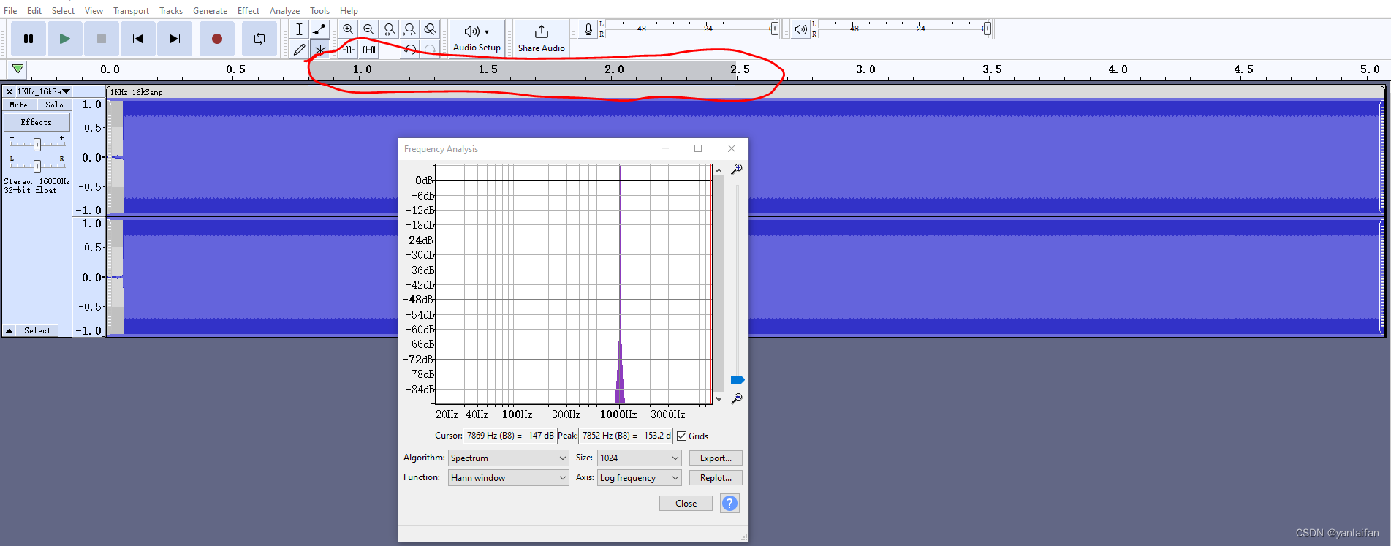Mute the 1KHz_16kSamp track
Screen dimensions: 1391x546
click(x=18, y=105)
